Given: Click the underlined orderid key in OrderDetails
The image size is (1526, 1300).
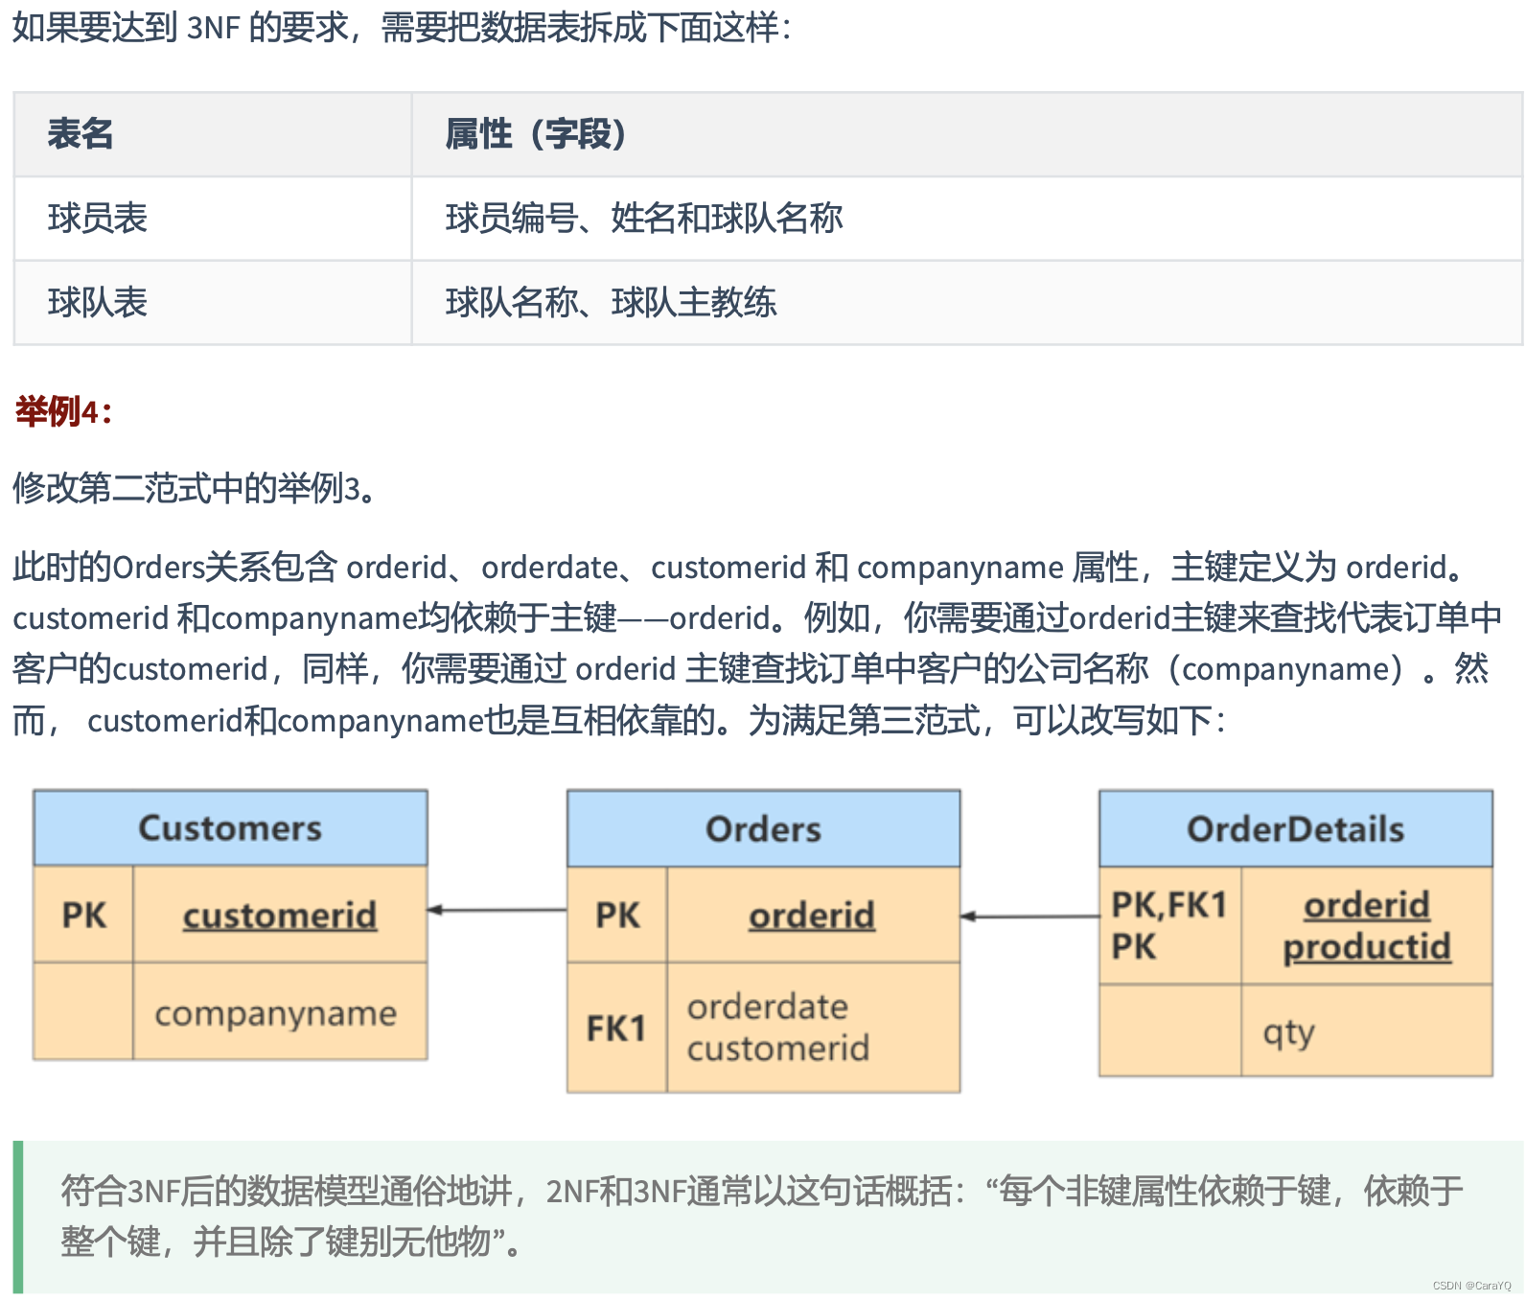Looking at the screenshot, I should coord(1367,905).
